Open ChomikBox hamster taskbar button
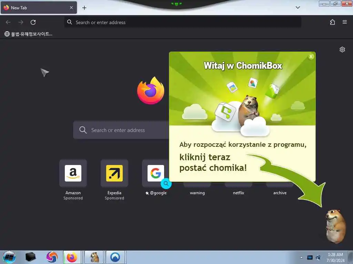353x264 pixels. 94,257
